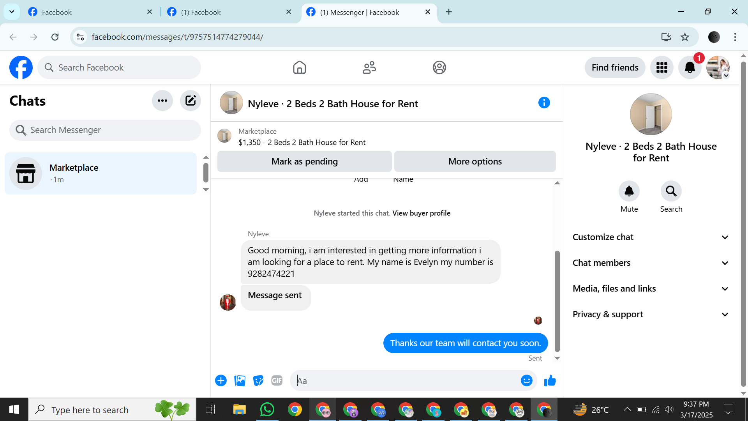This screenshot has width=748, height=421.
Task: Click the page vertical scrollbar
Action: (743, 224)
